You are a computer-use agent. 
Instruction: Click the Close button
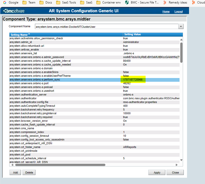click(175, 172)
